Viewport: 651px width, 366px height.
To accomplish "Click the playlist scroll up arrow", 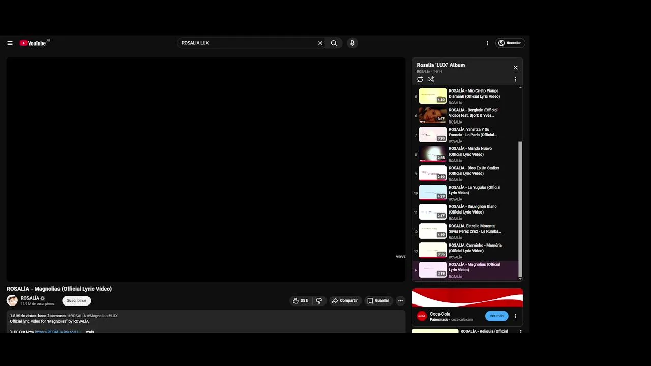I will (x=520, y=88).
